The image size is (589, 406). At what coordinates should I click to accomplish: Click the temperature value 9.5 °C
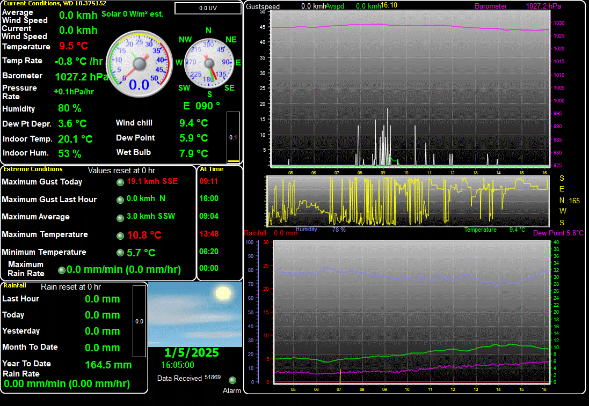point(74,46)
